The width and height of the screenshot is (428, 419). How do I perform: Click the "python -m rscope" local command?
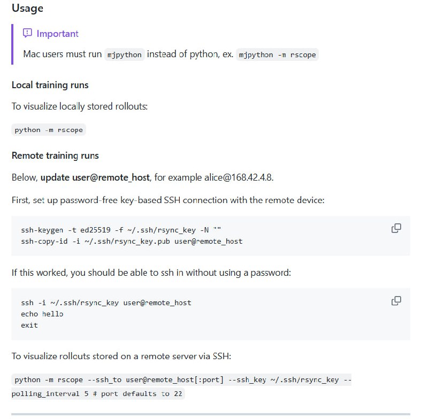click(49, 130)
